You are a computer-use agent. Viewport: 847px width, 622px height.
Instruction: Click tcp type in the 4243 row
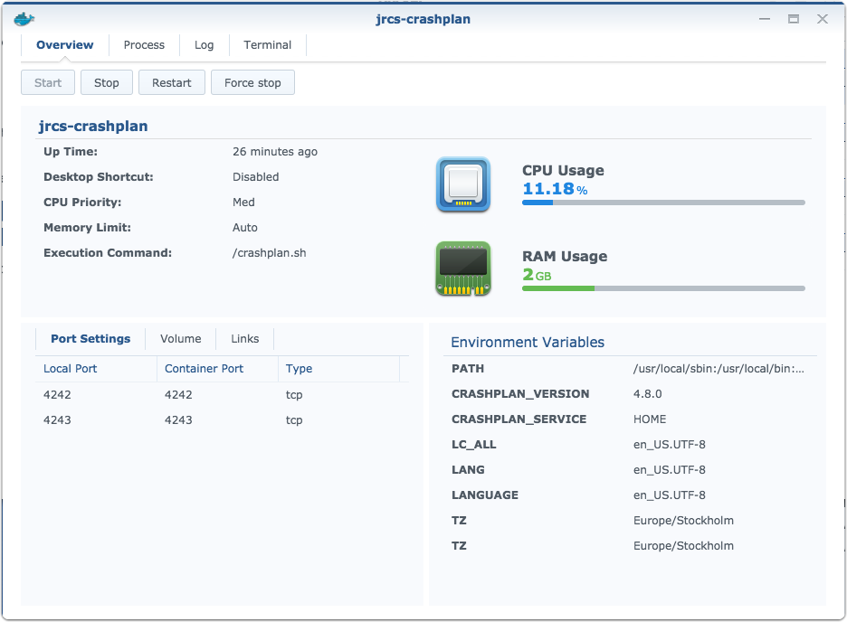294,420
